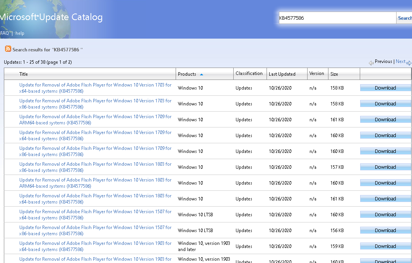Screen dimensions: 412x263
Task: Open update Version 1507 x86-based systems link
Action: (96, 231)
